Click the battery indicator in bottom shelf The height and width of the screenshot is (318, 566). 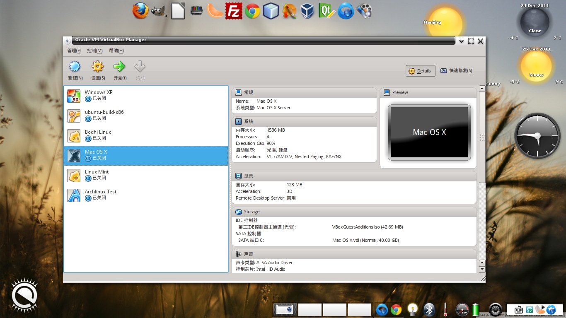tap(475, 309)
